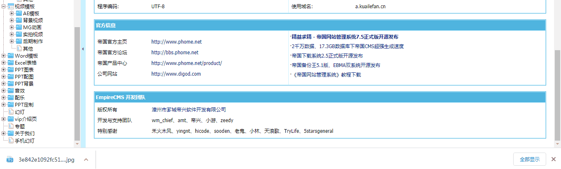The image size is (561, 169).
Task: Expand the 后期制作 folder node
Action: pyautogui.click(x=12, y=41)
